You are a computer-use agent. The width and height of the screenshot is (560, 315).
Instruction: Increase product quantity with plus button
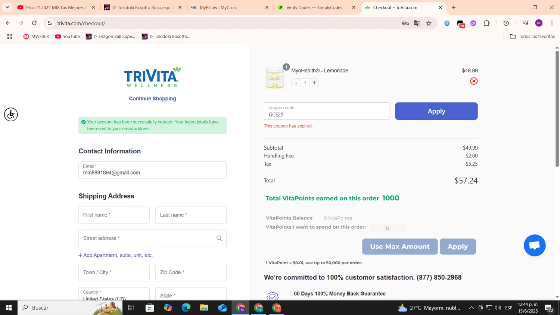pos(314,83)
